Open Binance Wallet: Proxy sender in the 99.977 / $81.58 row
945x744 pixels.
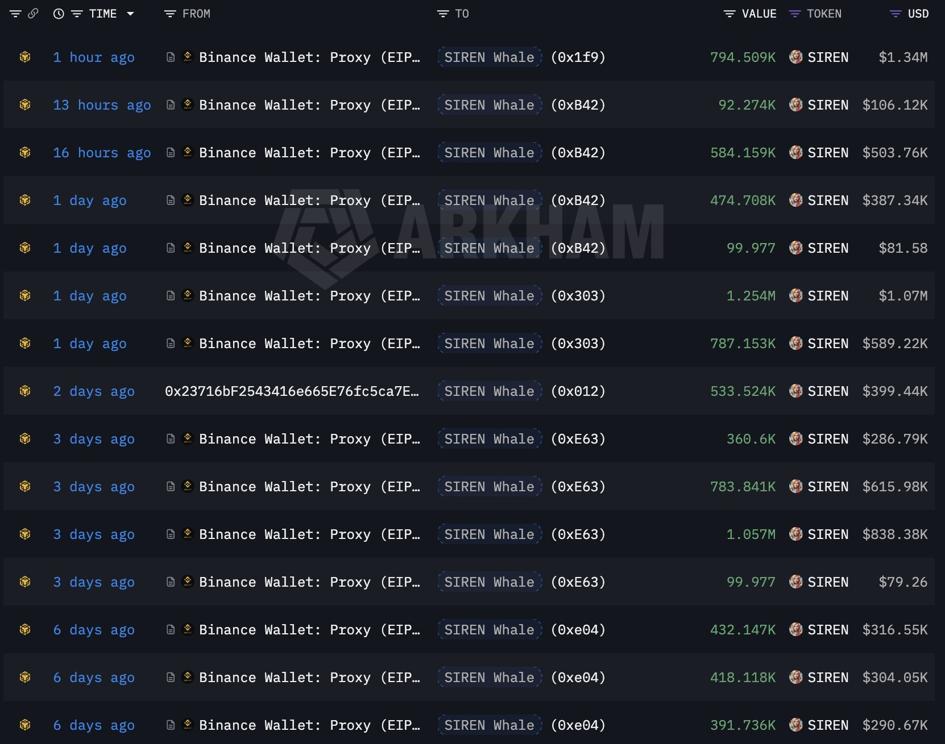click(309, 248)
